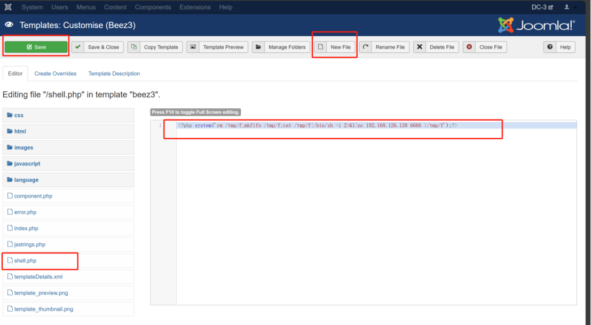591x325 pixels.
Task: Open the jsstrings.php file name
Action: point(29,244)
